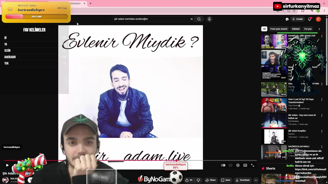Image resolution: width=328 pixels, height=184 pixels.
Task: Click the sparkle icon beside Create
Action: pos(287,19)
